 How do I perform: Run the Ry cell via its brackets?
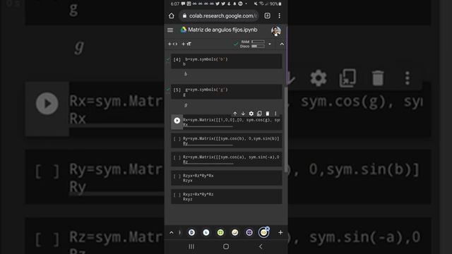click(x=177, y=139)
